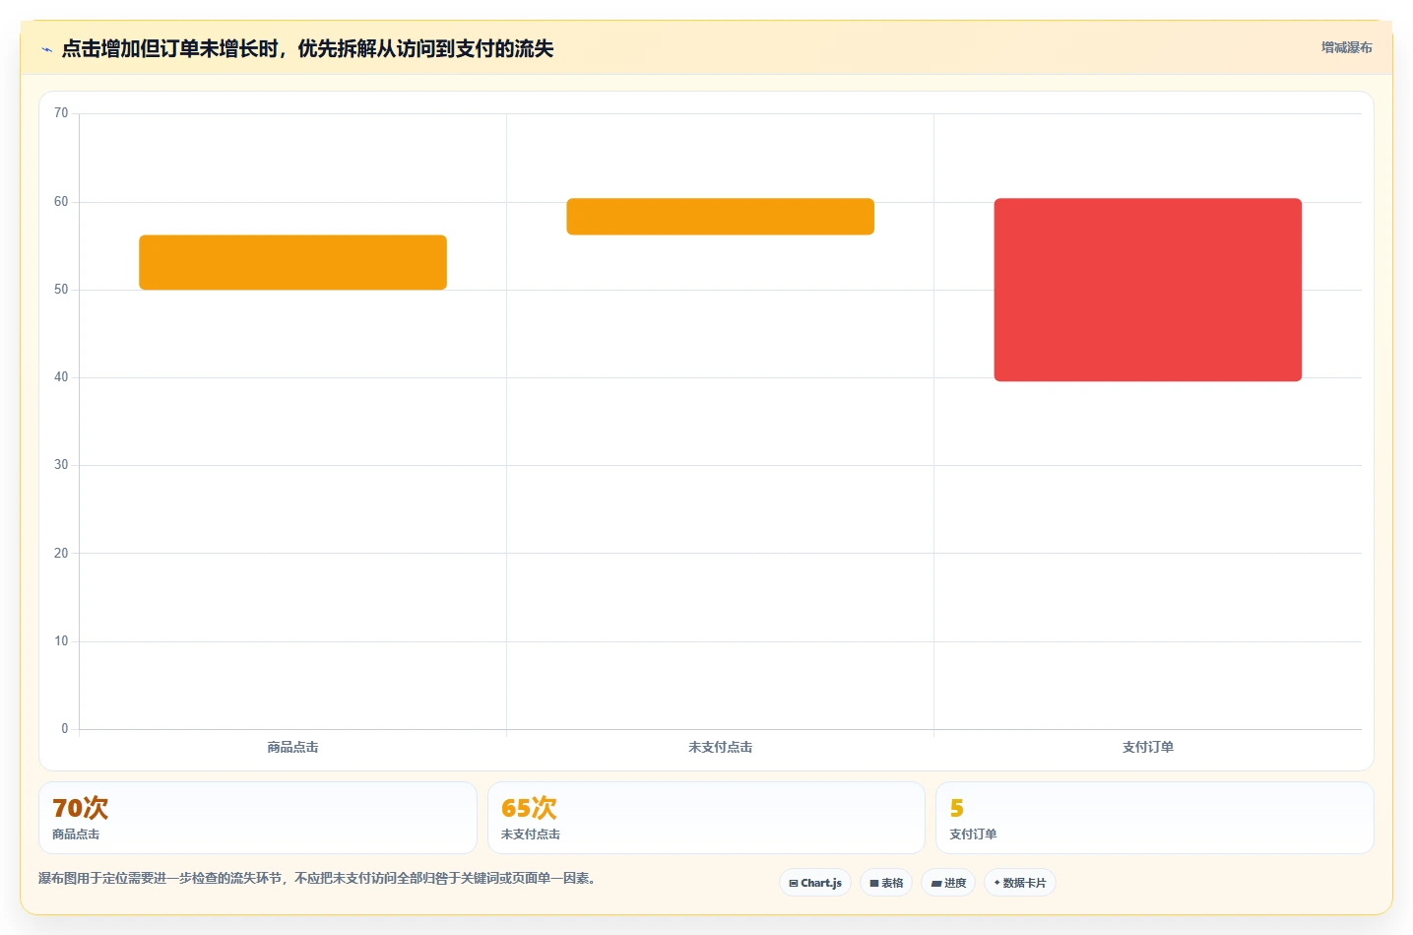Click the footnote text starting 瀑布图用于定位
Viewport: 1413px width, 935px height.
317,878
